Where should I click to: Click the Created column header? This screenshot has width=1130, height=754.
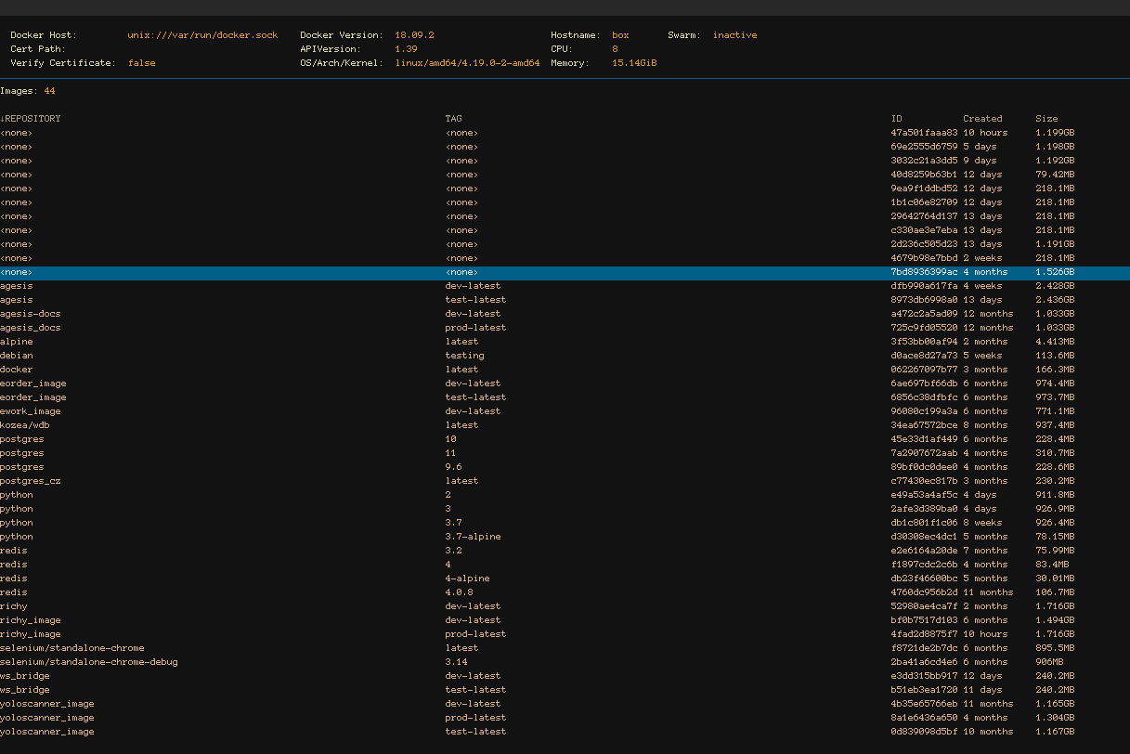pyautogui.click(x=982, y=119)
